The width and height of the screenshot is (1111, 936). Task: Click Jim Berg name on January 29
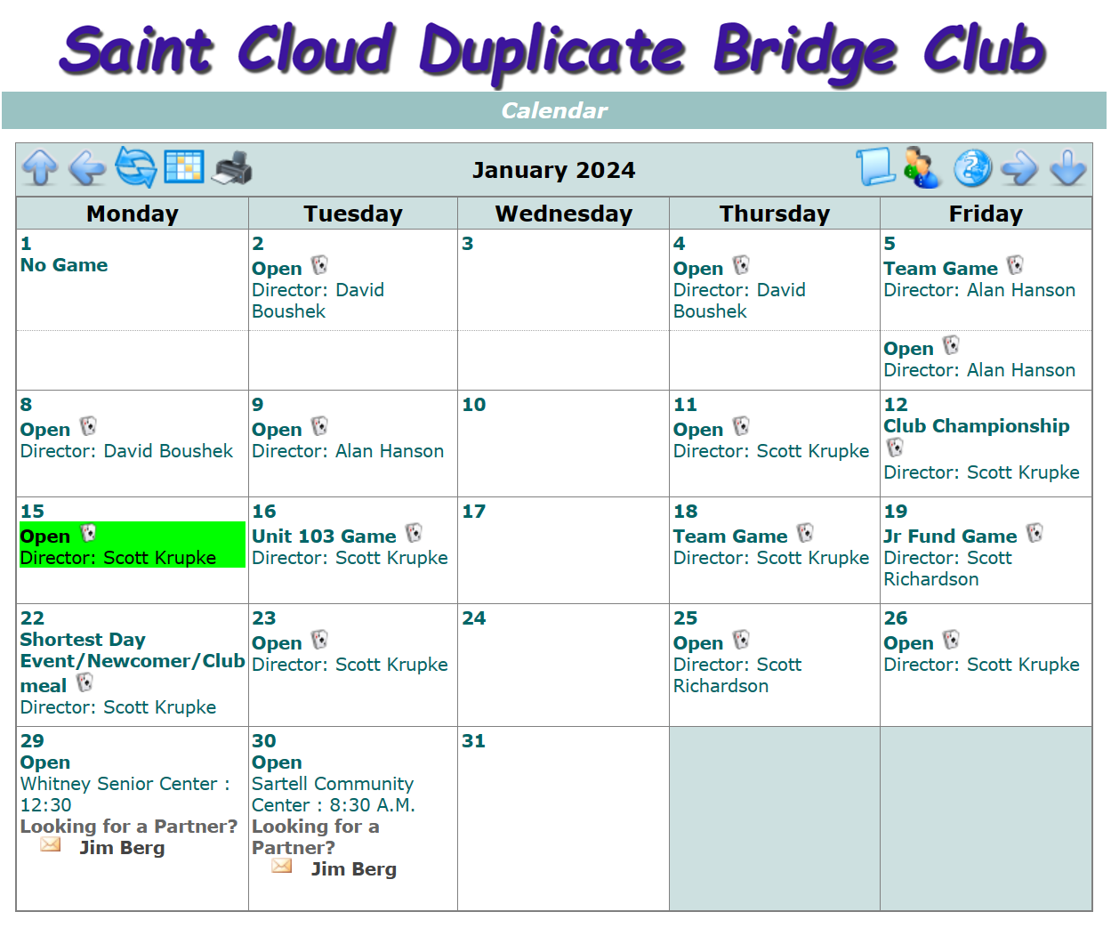122,848
